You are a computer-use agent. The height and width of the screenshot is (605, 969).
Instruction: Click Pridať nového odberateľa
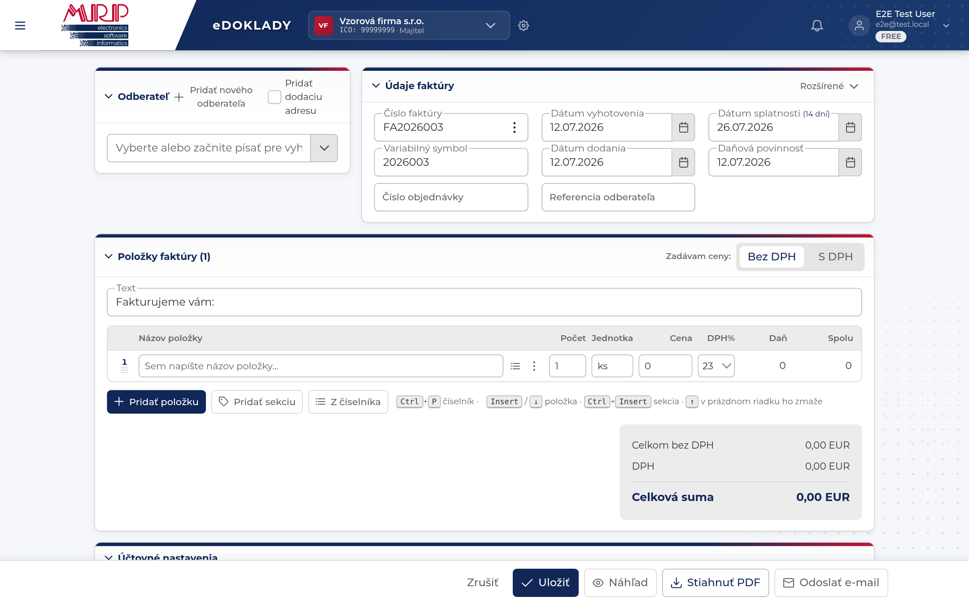point(214,97)
